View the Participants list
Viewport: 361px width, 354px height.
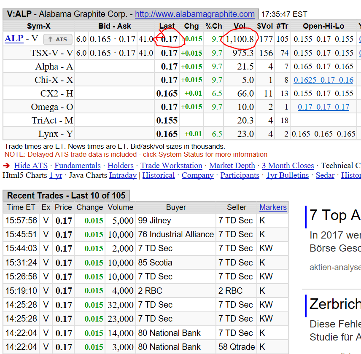point(240,175)
